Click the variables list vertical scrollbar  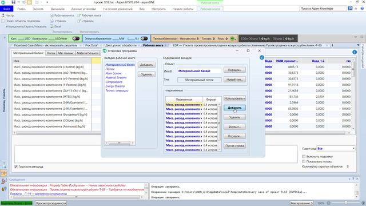coord(219,127)
